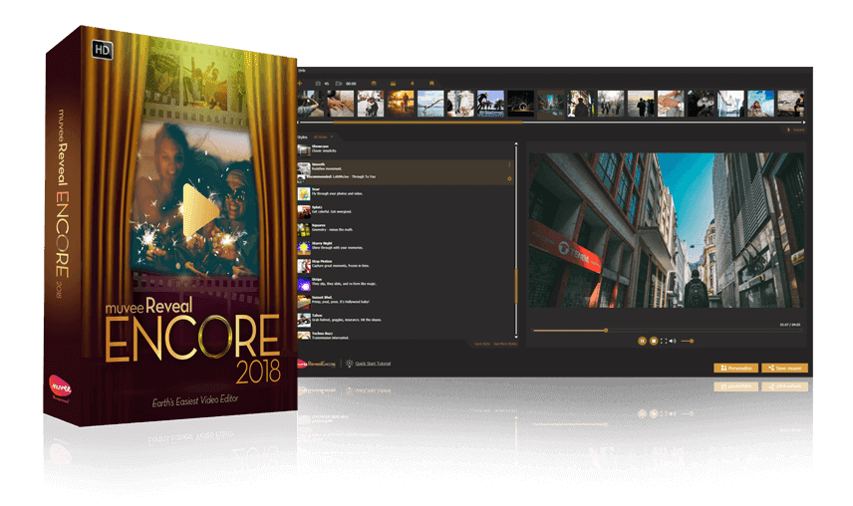Open the All Styles dropdown filter
Image resolution: width=853 pixels, height=506 pixels.
pyautogui.click(x=323, y=137)
